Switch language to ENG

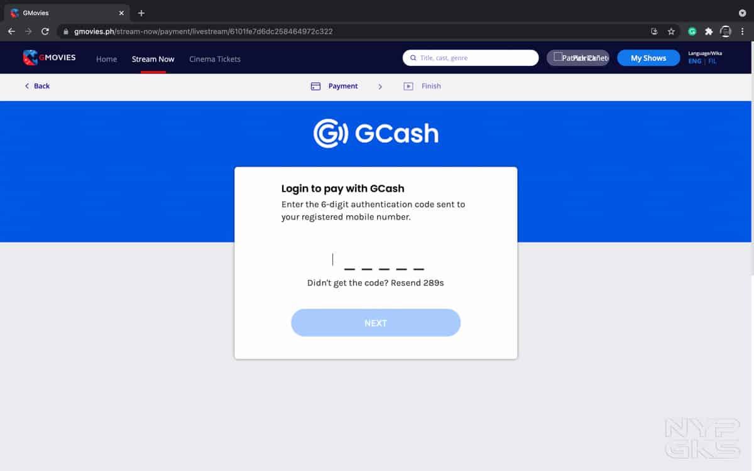click(x=695, y=61)
